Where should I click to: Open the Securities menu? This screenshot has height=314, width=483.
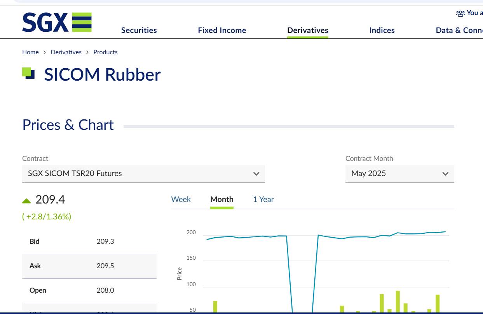pyautogui.click(x=139, y=30)
